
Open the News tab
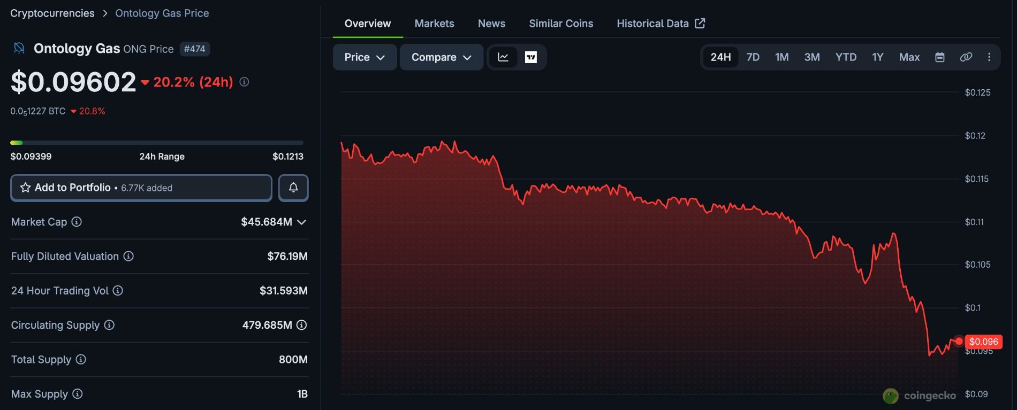pyautogui.click(x=491, y=24)
